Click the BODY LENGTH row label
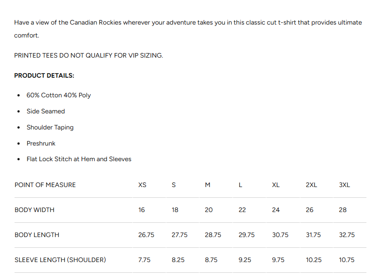372x275 pixels. 37,235
